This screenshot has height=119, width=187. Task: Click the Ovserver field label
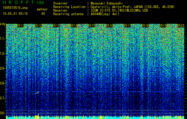pos(60,3)
